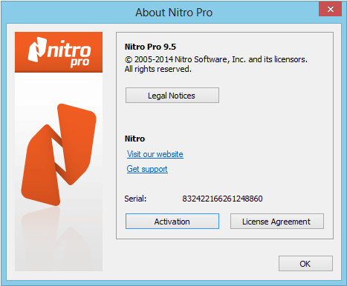Image resolution: width=347 pixels, height=286 pixels.
Task: Click the 'nitro' wordmark in the orange banner
Action: click(x=69, y=50)
